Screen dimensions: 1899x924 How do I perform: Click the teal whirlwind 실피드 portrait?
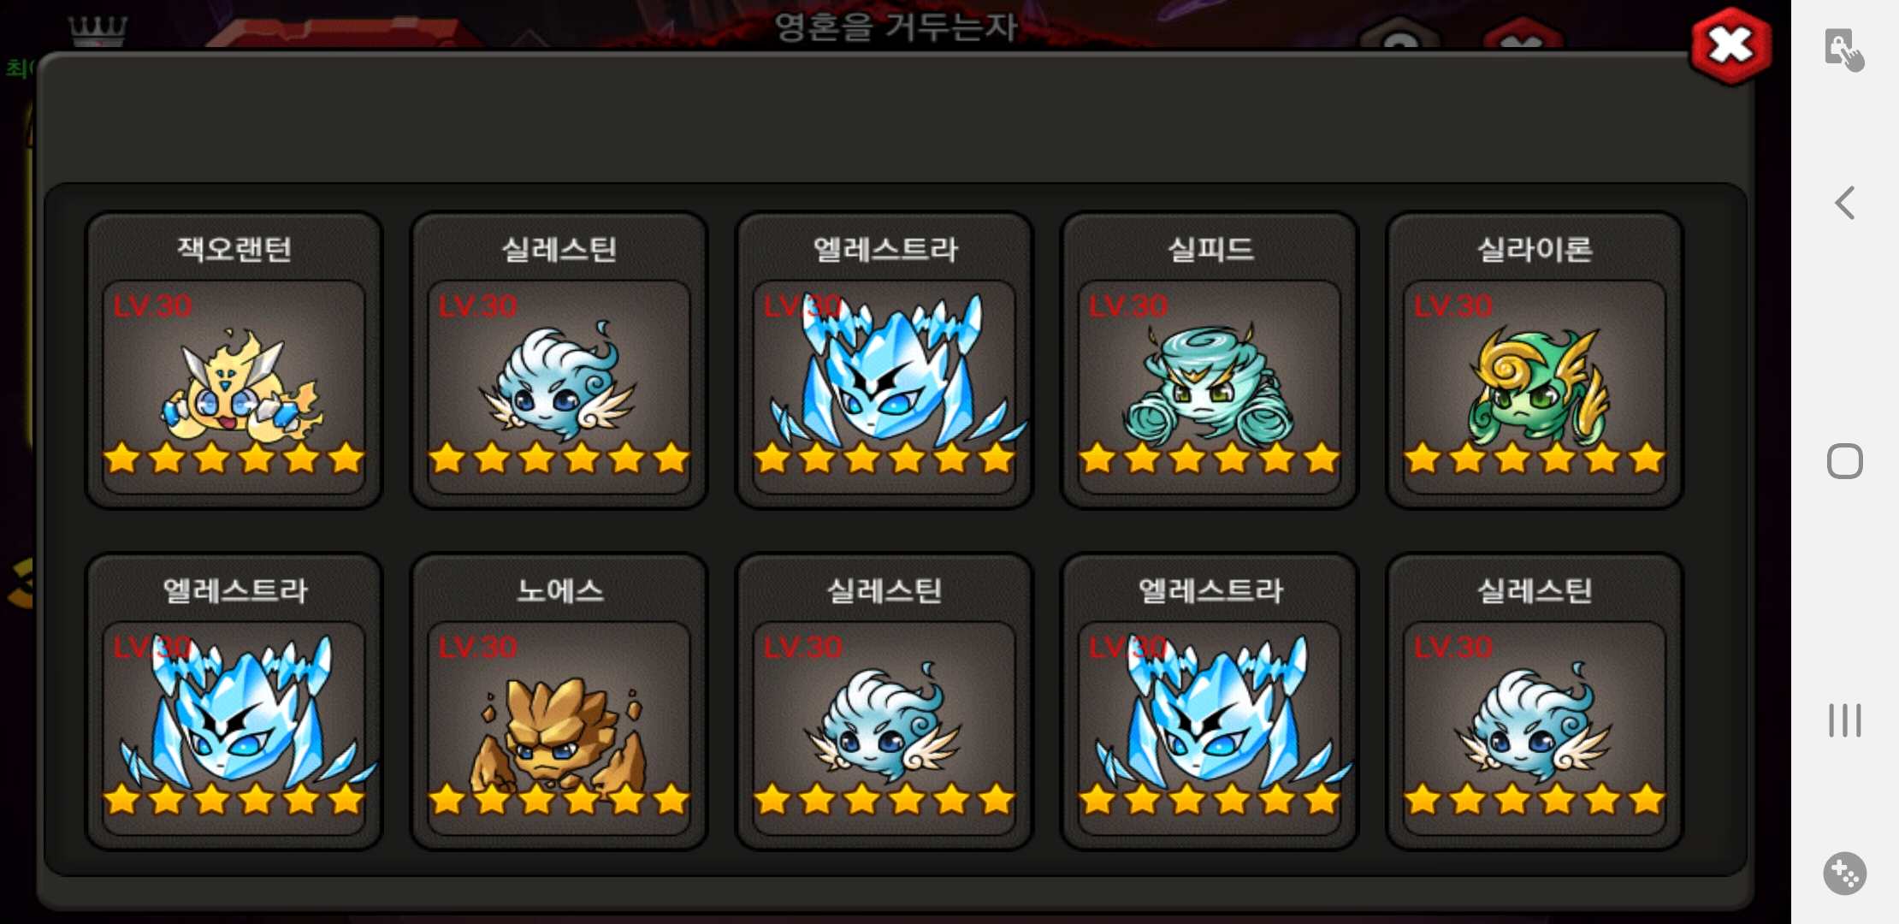point(1208,383)
